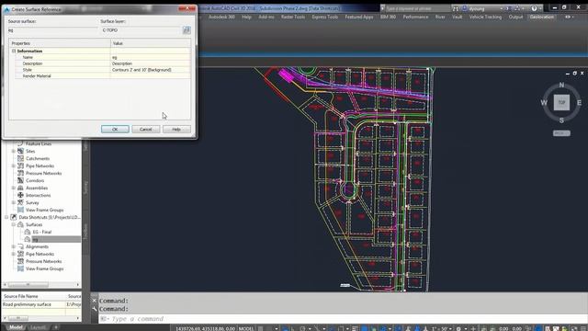
Task: Switch to the Geolocation ribbon tab
Action: coord(541,17)
